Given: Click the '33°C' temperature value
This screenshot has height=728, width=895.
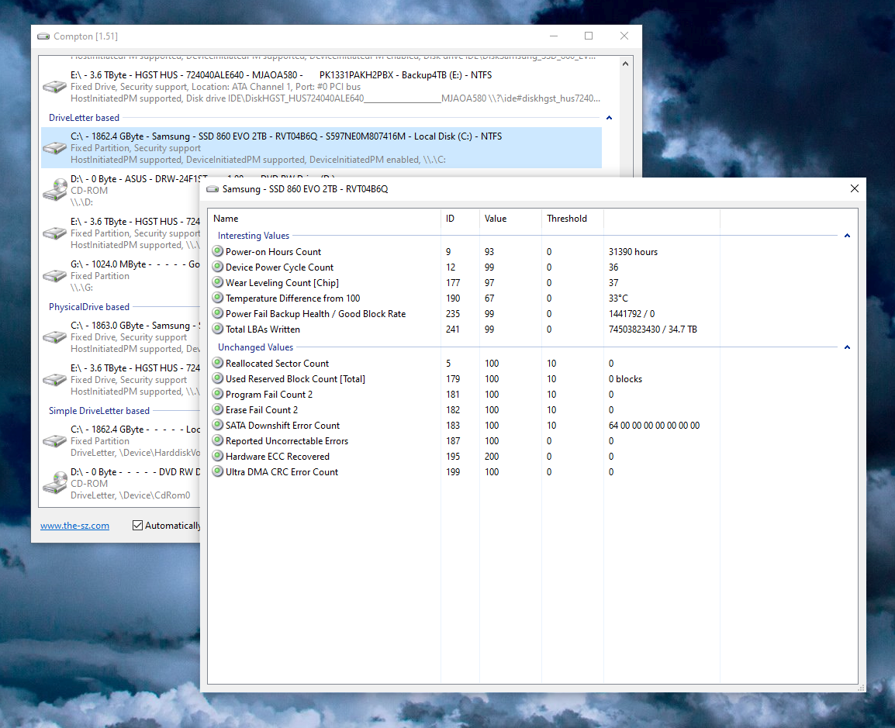Looking at the screenshot, I should (618, 298).
